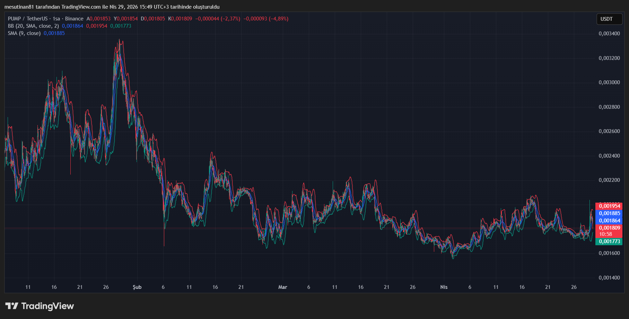The height and width of the screenshot is (319, 629).
Task: Click the green 0,001773 lower band price tag
Action: tap(609, 241)
